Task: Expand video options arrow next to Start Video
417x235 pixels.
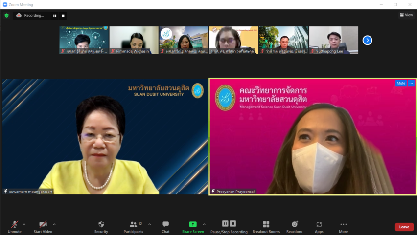Action: click(54, 224)
